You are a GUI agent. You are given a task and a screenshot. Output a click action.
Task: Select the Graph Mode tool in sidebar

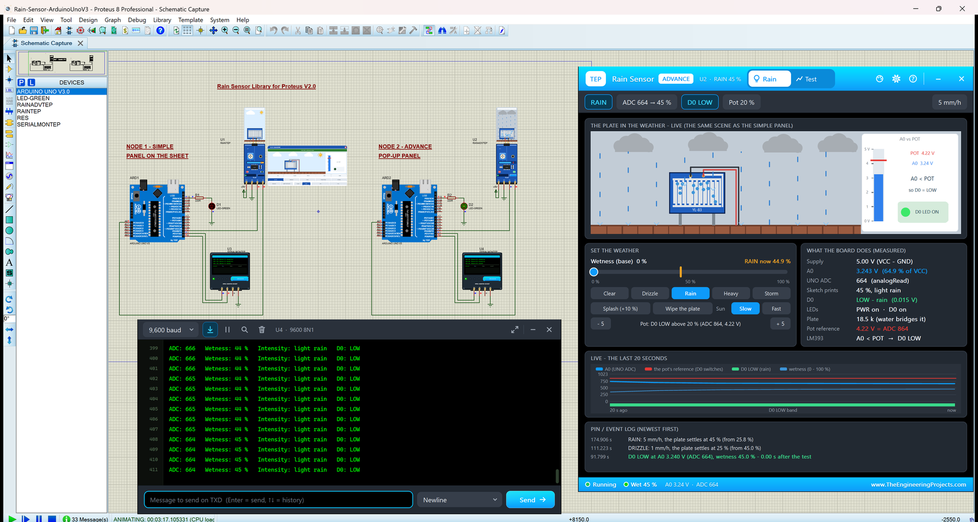tap(9, 155)
